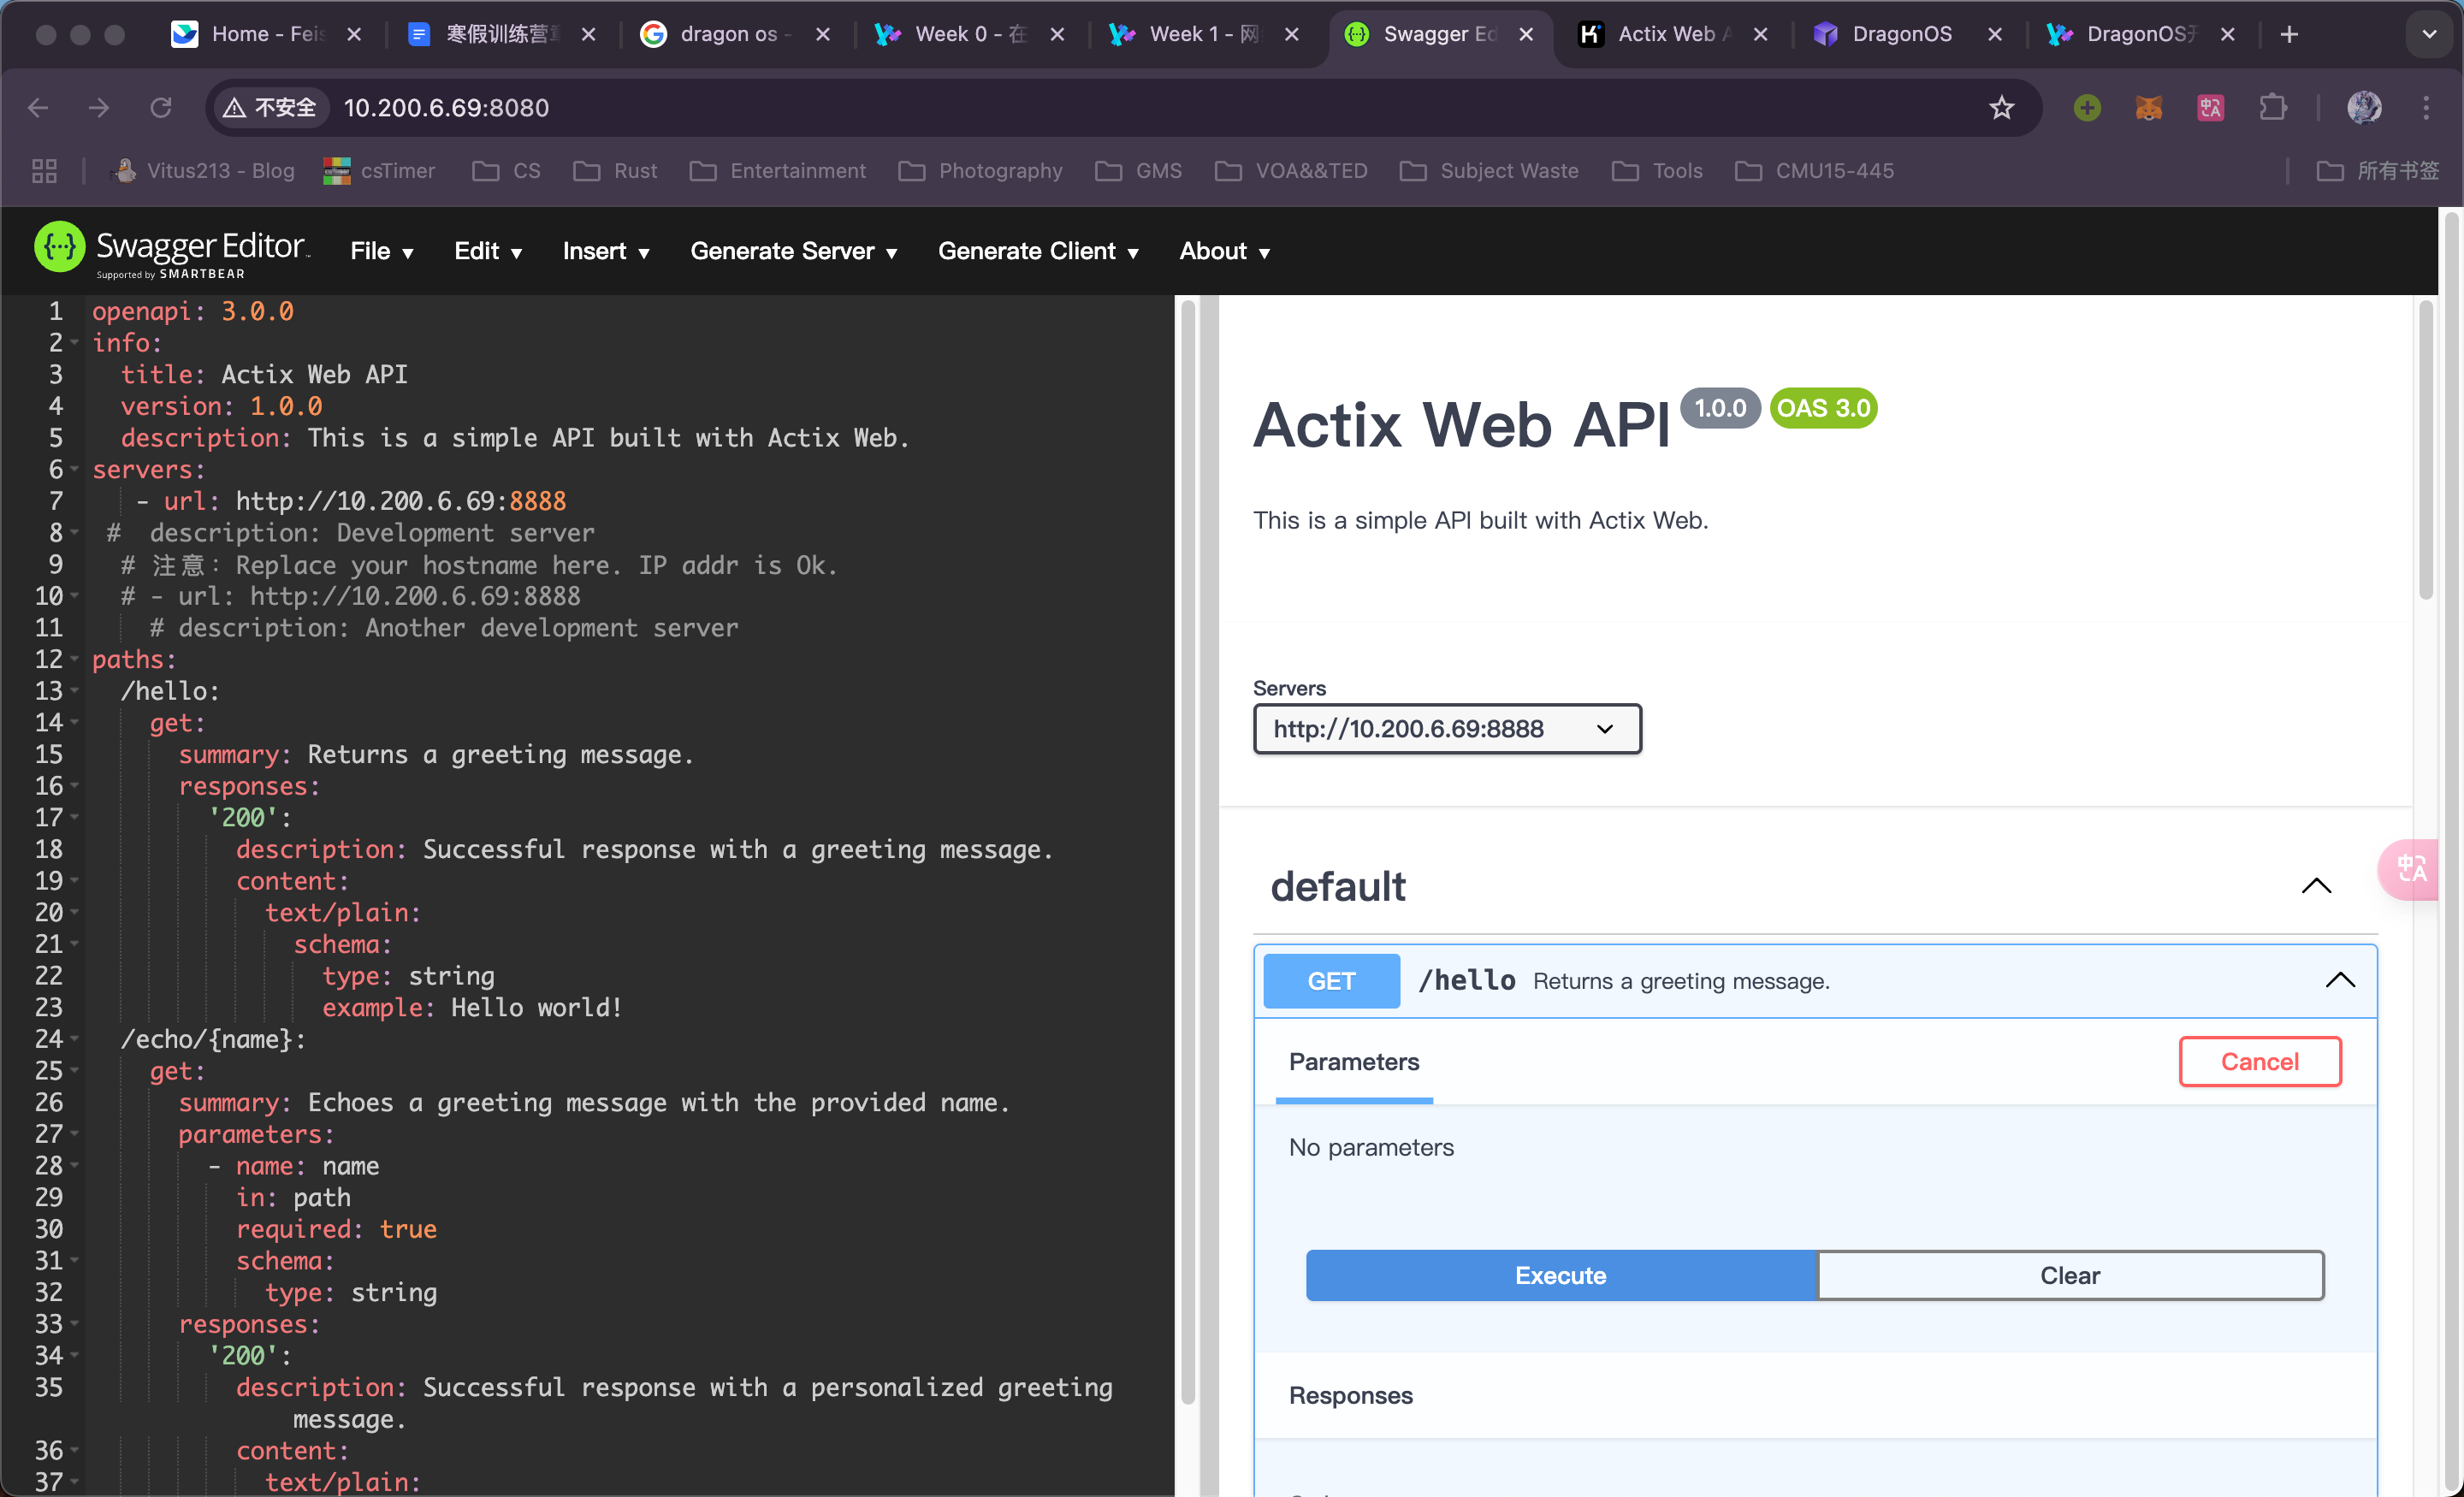Image resolution: width=2464 pixels, height=1497 pixels.
Task: Close the Actix Web tab
Action: [x=1761, y=34]
